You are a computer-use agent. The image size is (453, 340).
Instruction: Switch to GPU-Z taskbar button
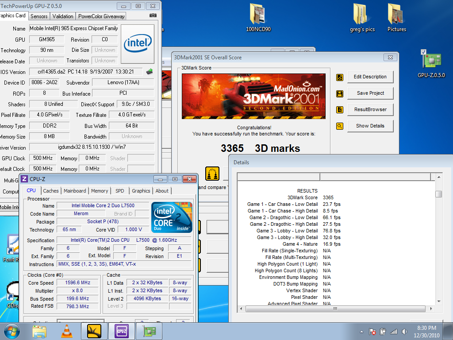pyautogui.click(x=149, y=331)
